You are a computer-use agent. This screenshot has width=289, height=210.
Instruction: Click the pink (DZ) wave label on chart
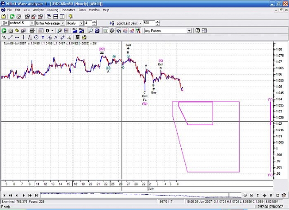coord(102,49)
